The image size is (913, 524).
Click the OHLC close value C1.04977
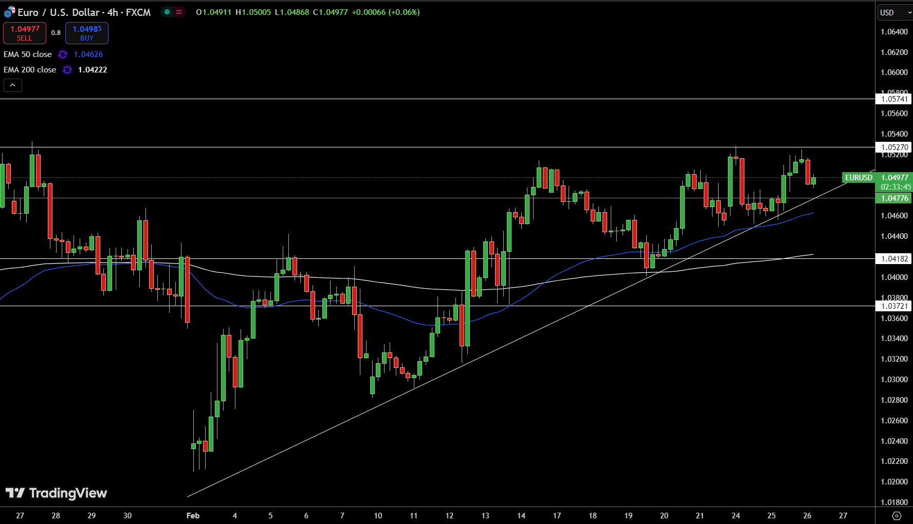331,12
